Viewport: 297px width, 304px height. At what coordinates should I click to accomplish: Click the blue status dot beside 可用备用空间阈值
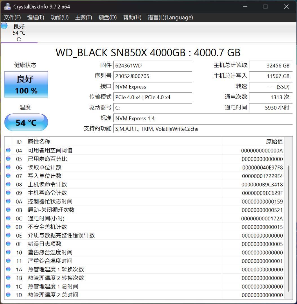tap(8, 150)
